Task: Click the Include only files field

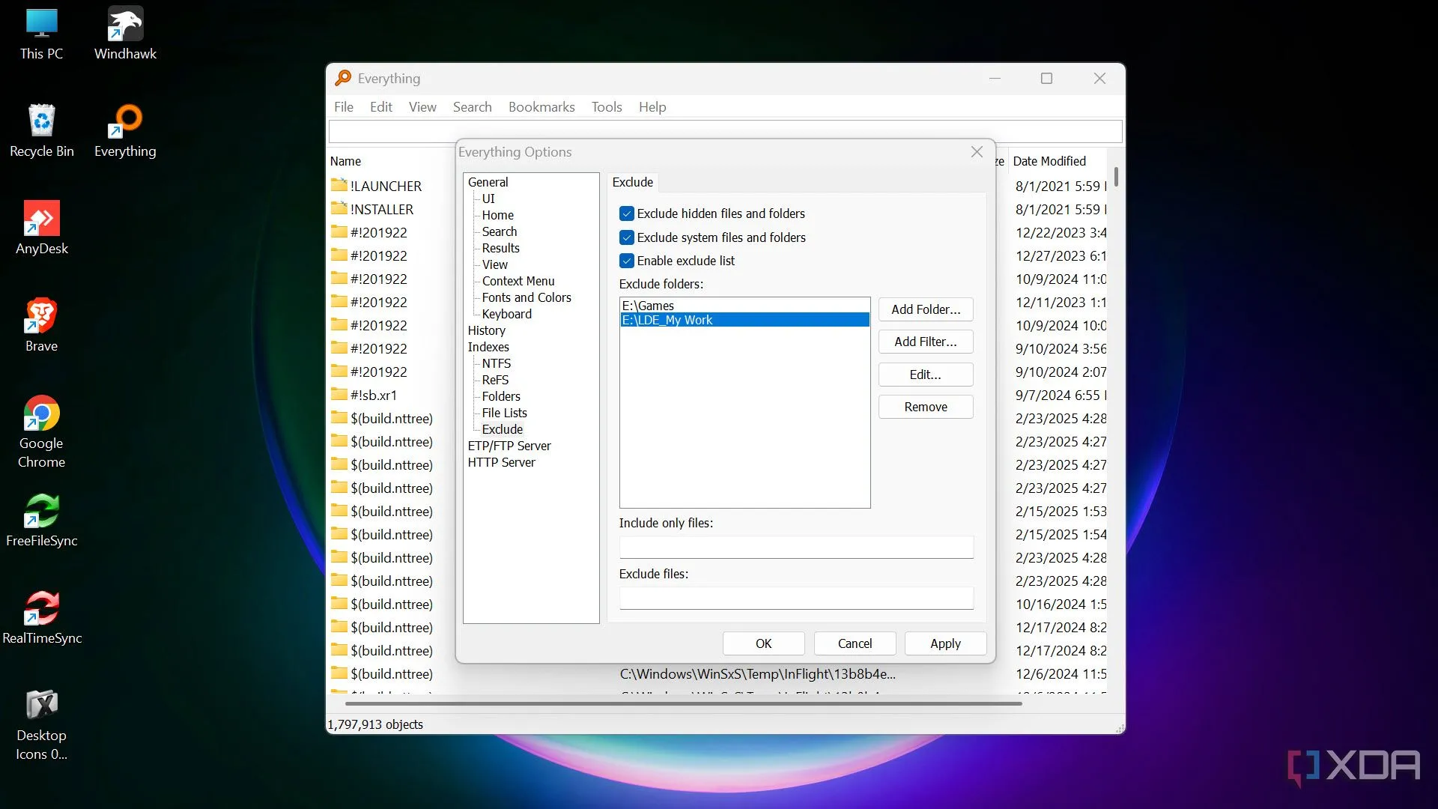Action: click(796, 547)
